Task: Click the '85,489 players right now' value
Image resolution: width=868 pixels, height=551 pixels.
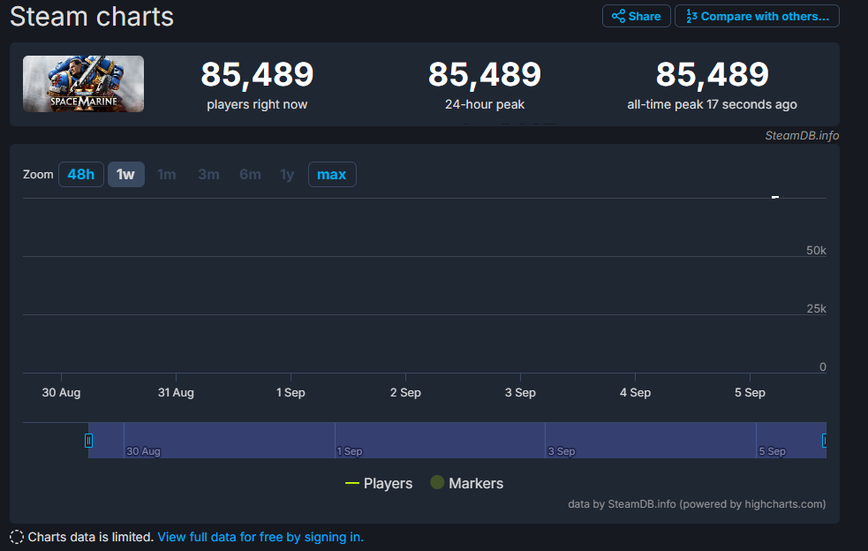Action: coord(257,74)
